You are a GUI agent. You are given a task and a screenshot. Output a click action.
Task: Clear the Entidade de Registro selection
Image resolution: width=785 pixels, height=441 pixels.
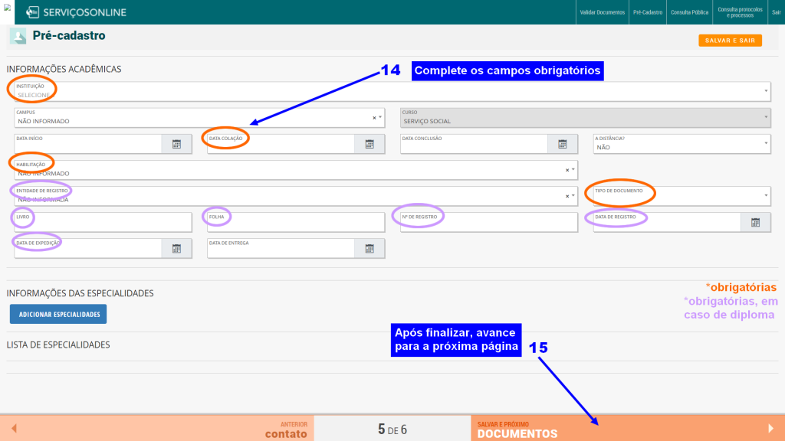click(x=567, y=196)
